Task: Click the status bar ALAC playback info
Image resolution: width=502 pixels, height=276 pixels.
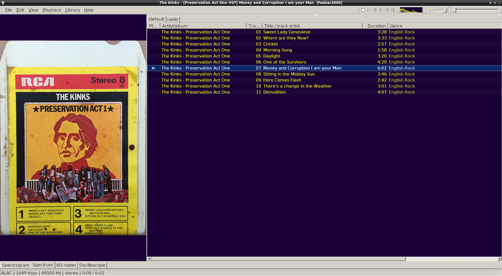Action: [53, 273]
